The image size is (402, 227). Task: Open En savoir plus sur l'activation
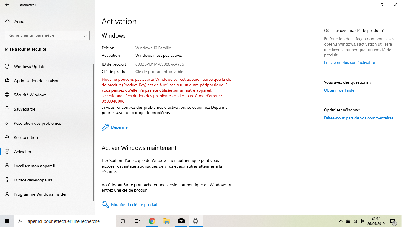350,62
